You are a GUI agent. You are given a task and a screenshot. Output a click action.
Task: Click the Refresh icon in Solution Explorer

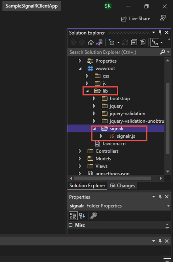pyautogui.click(x=125, y=43)
